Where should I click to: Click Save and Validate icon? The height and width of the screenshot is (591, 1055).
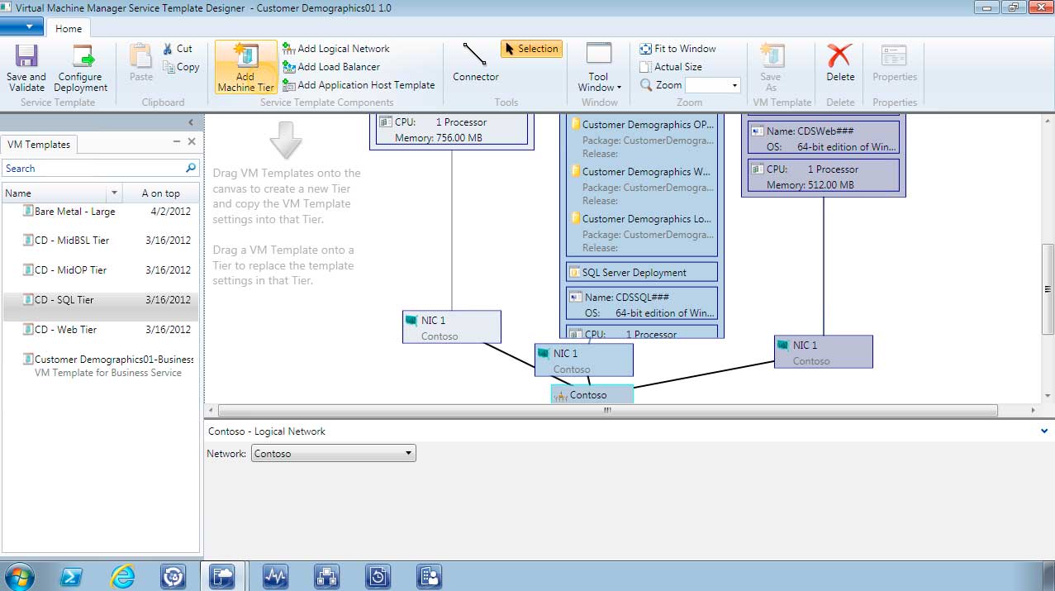[x=26, y=55]
